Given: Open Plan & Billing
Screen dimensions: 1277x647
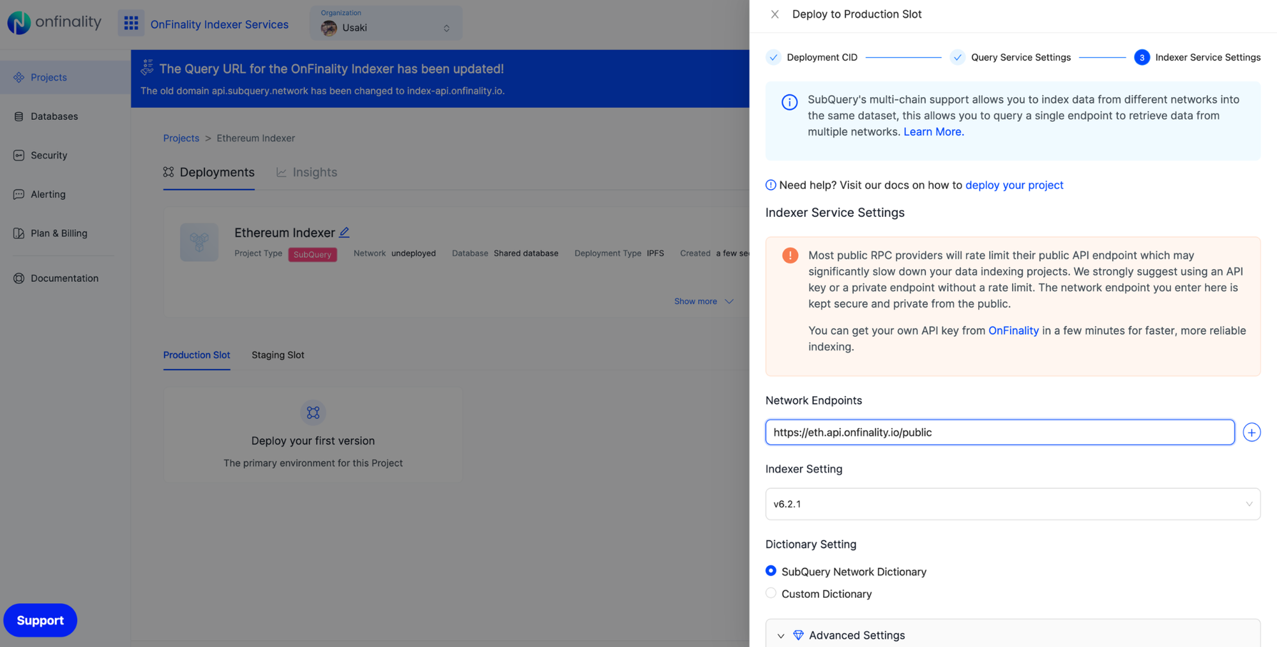Looking at the screenshot, I should coord(59,233).
